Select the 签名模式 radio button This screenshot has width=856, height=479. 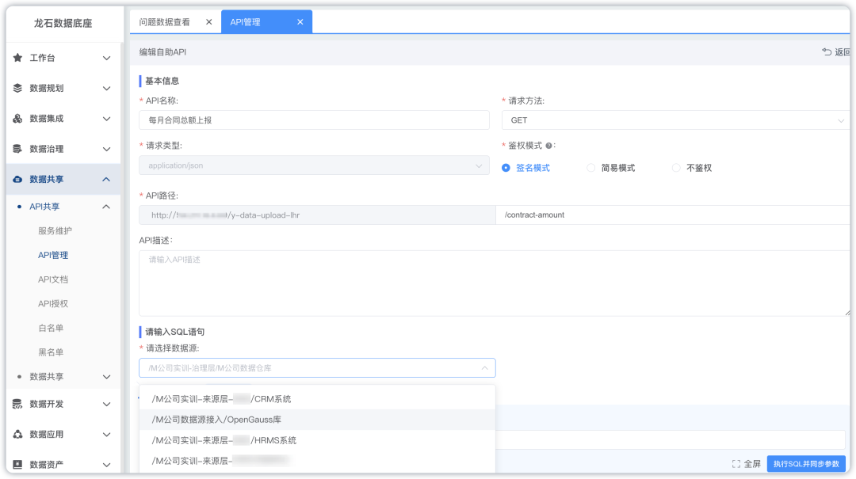coord(506,168)
